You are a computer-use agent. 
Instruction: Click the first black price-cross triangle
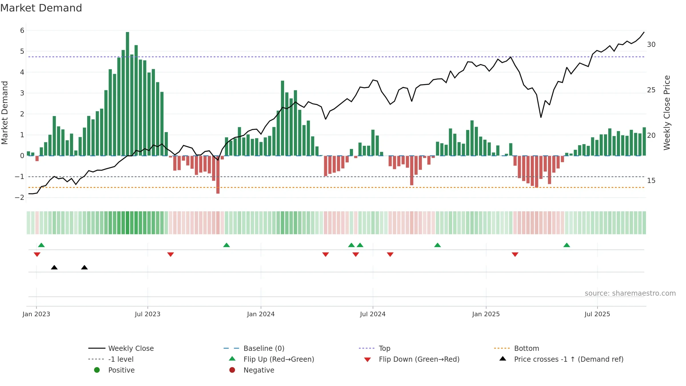54,267
